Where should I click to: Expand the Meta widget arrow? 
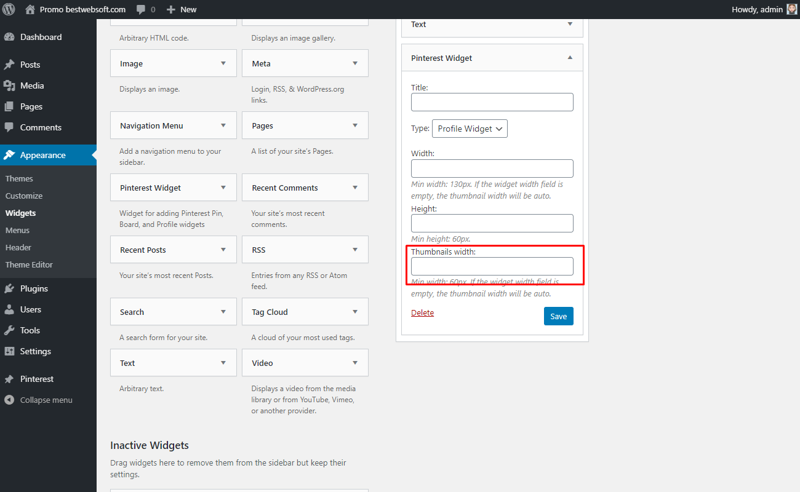click(355, 63)
